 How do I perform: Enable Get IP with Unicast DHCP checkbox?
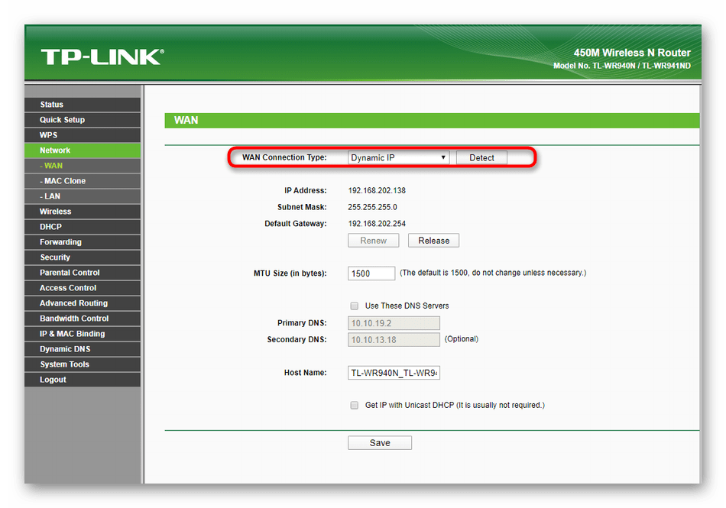tap(354, 406)
